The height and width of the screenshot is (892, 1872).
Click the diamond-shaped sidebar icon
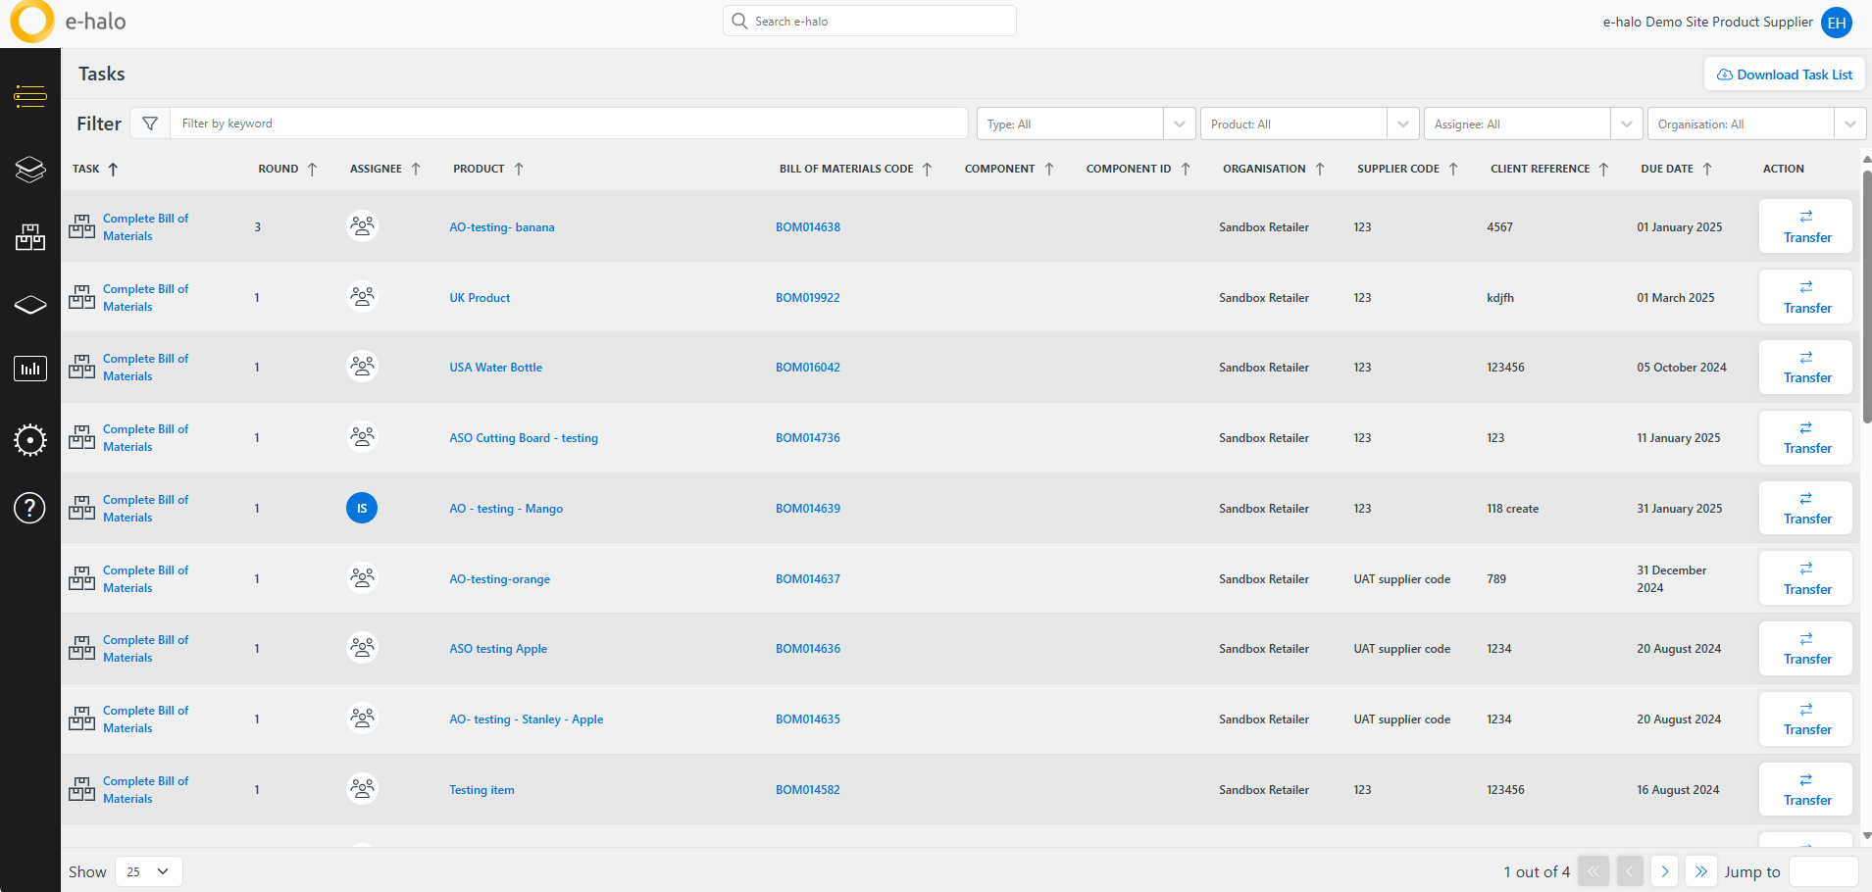(x=30, y=304)
